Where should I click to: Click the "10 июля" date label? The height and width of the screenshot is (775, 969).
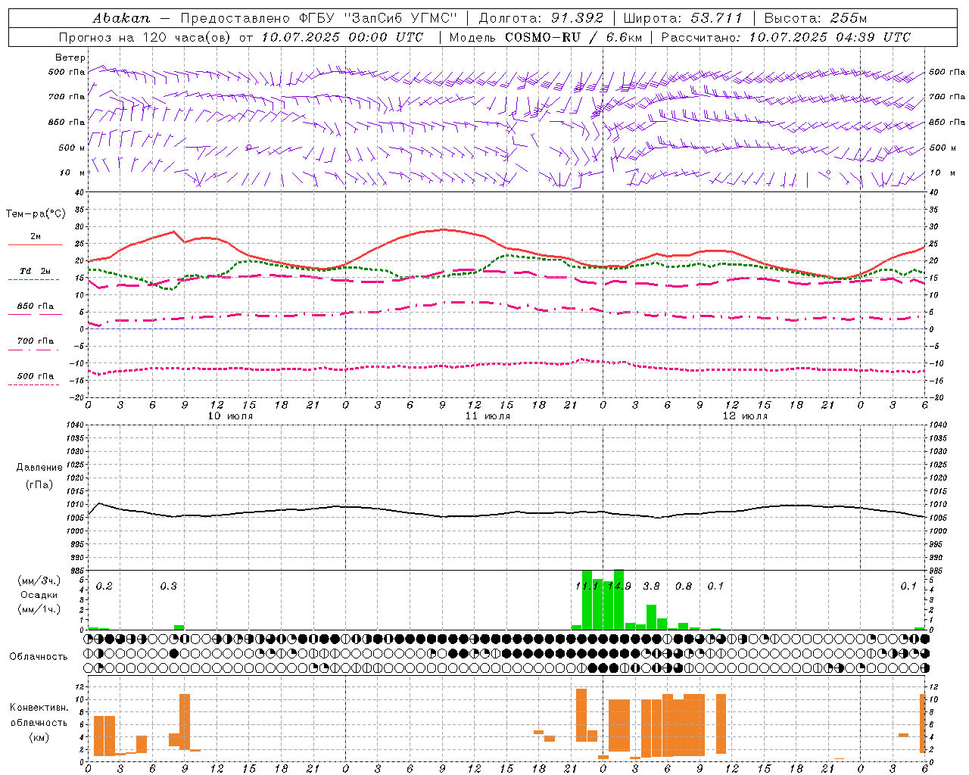click(x=230, y=416)
